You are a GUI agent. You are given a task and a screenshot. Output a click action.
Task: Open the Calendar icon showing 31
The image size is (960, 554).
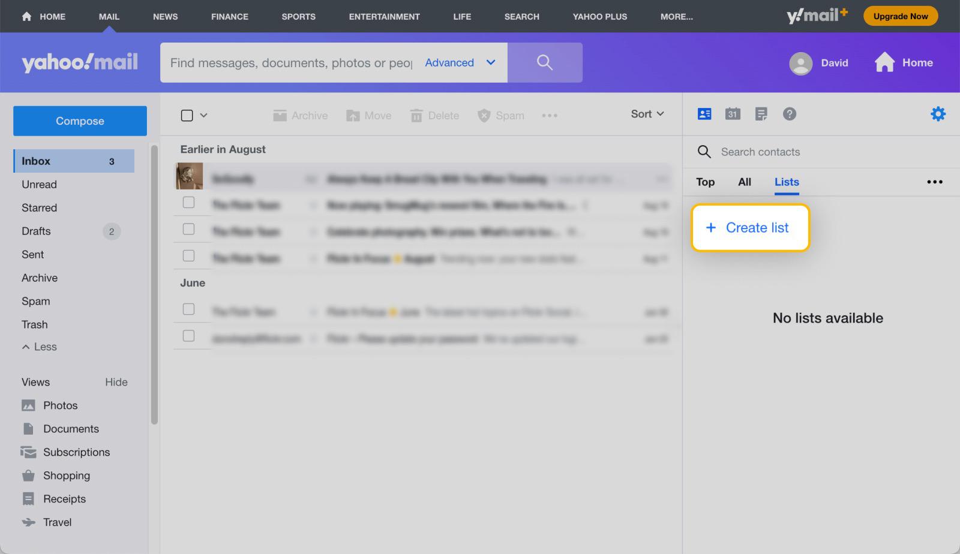coord(732,113)
